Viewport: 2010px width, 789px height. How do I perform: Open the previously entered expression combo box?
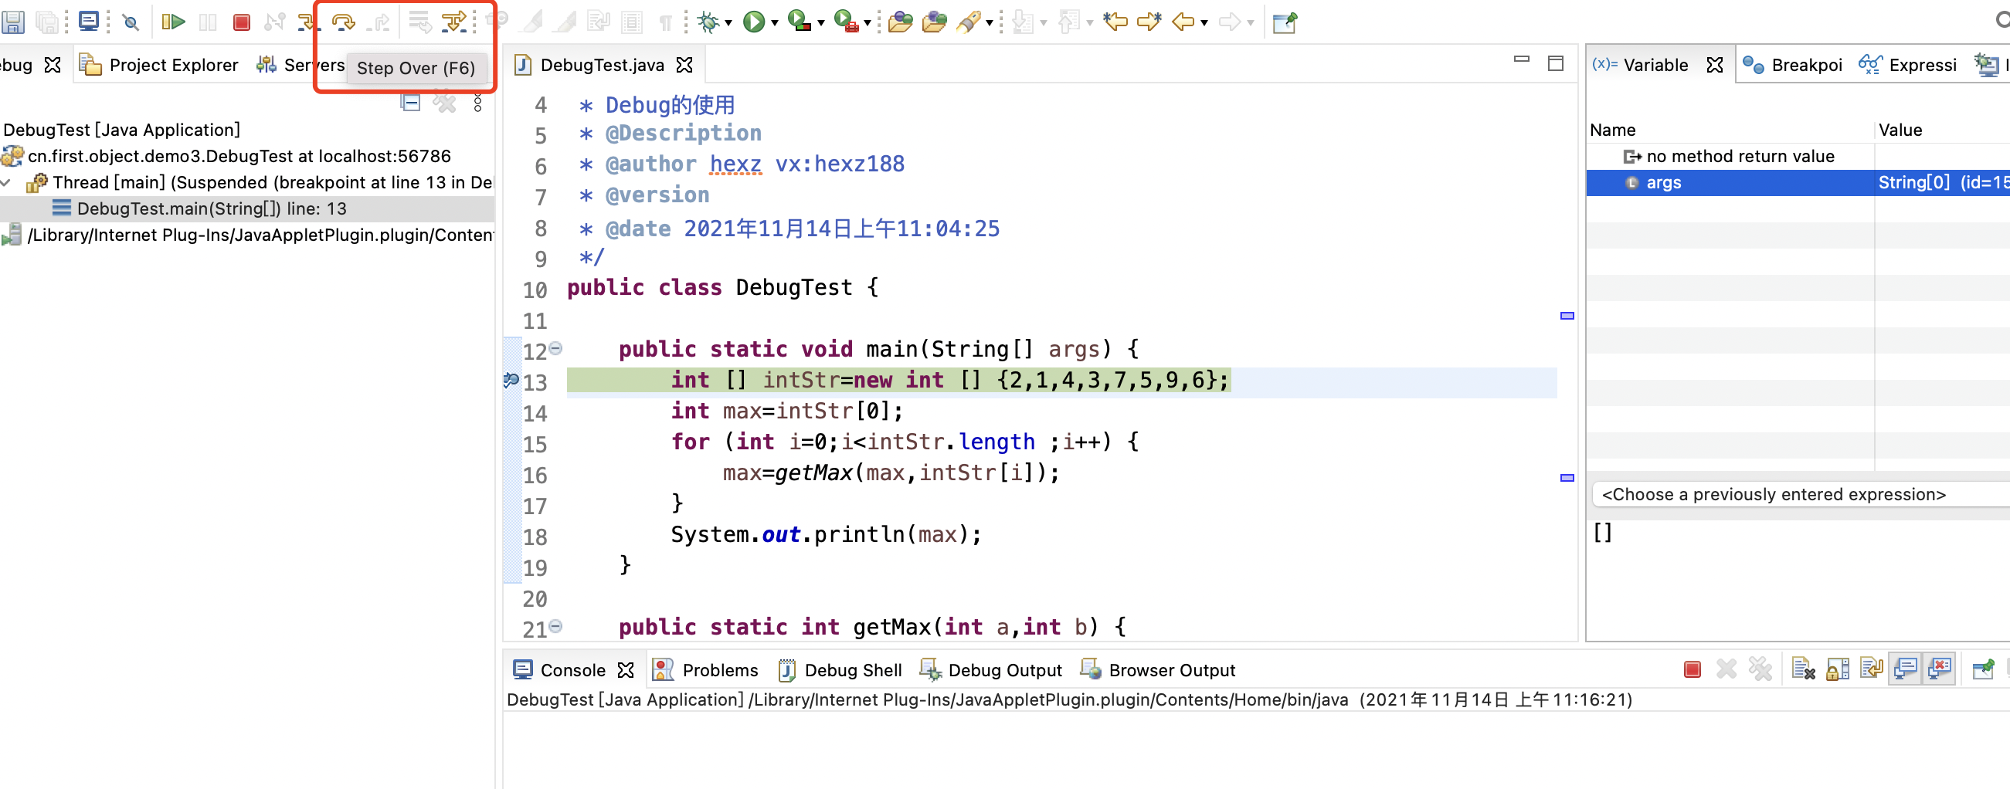click(x=1794, y=494)
